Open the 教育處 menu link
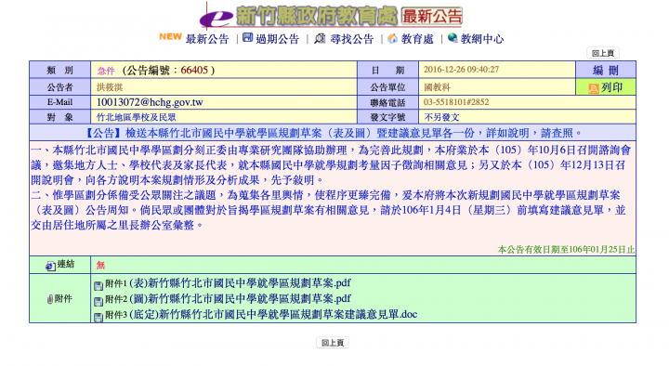This screenshot has width=669, height=366. click(x=417, y=39)
